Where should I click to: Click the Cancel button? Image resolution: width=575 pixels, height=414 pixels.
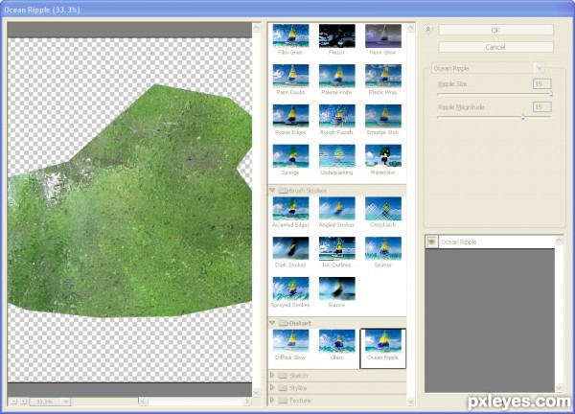coord(495,47)
